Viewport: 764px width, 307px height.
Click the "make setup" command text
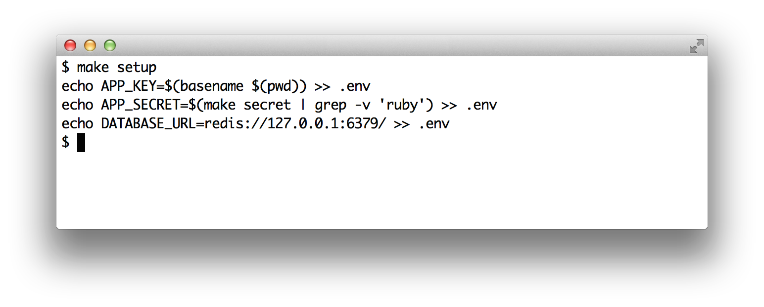(117, 67)
